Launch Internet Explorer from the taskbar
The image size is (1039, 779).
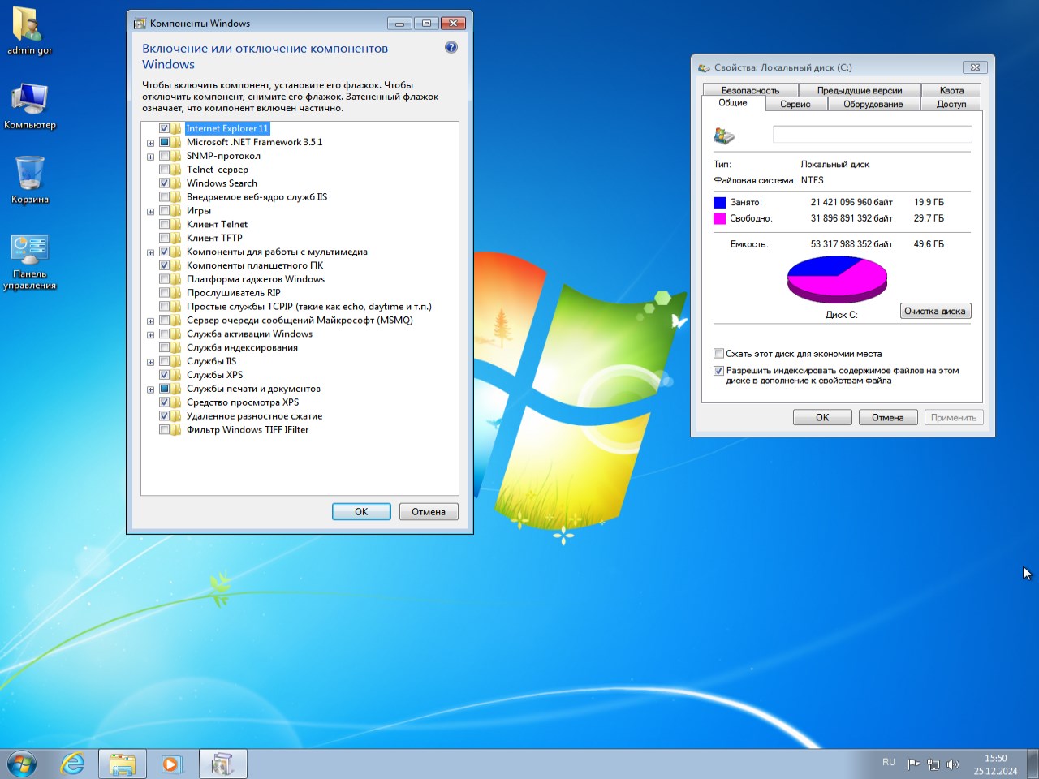coord(73,764)
